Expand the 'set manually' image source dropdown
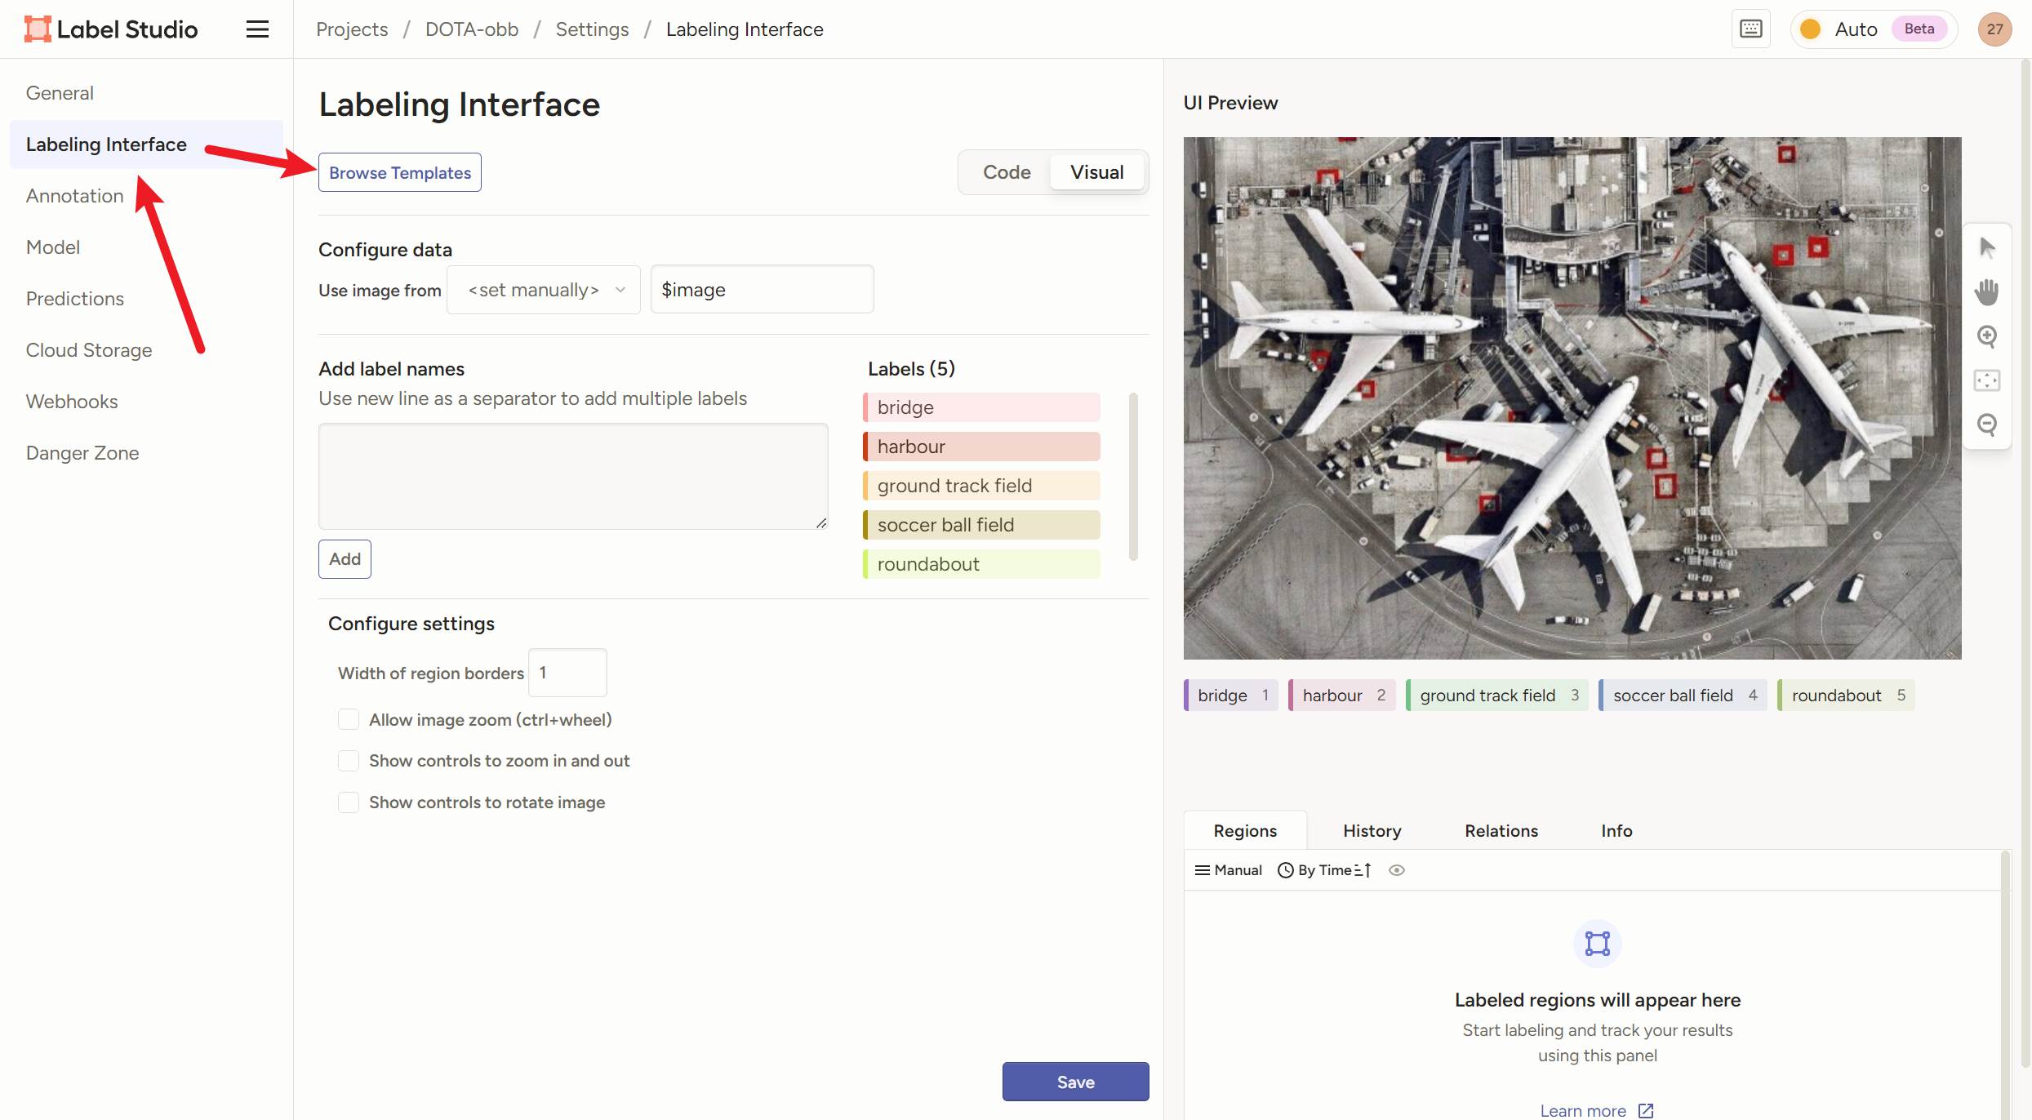This screenshot has height=1120, width=2032. click(545, 290)
